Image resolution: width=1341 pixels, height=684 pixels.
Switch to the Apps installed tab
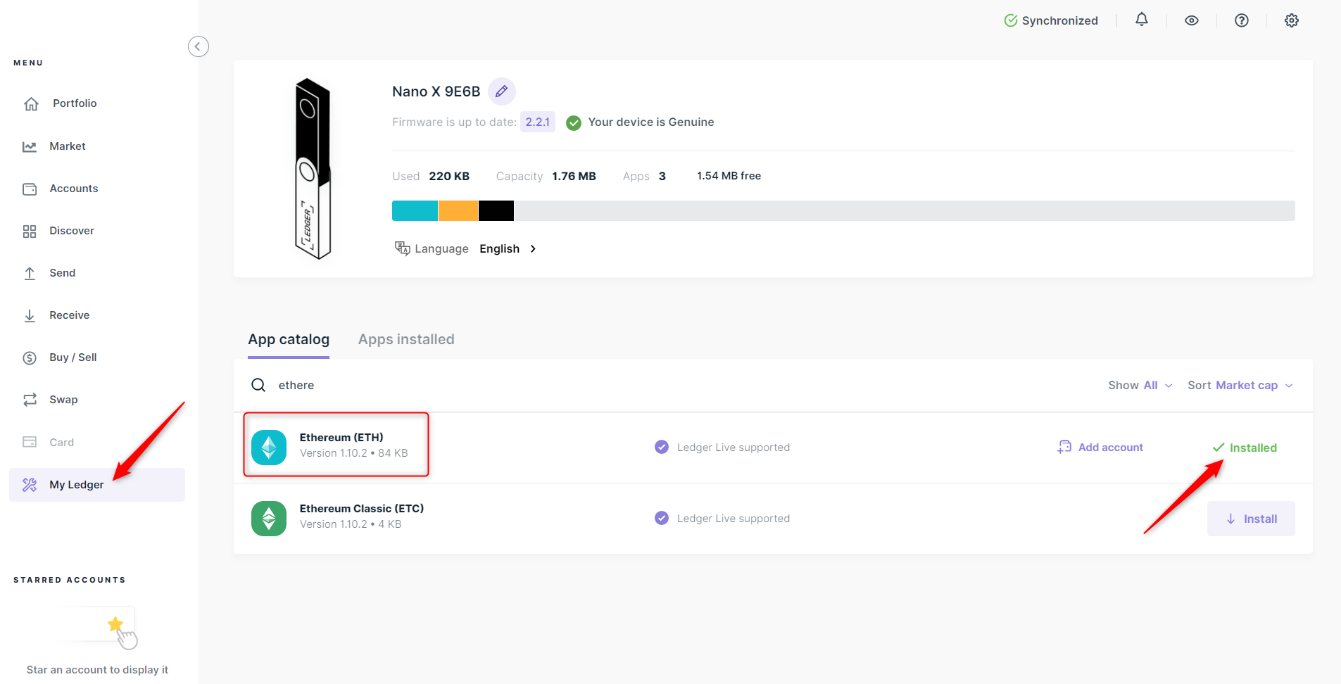tap(406, 339)
